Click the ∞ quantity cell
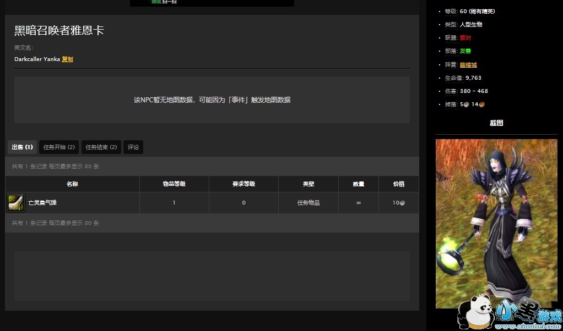The image size is (563, 331). (358, 203)
